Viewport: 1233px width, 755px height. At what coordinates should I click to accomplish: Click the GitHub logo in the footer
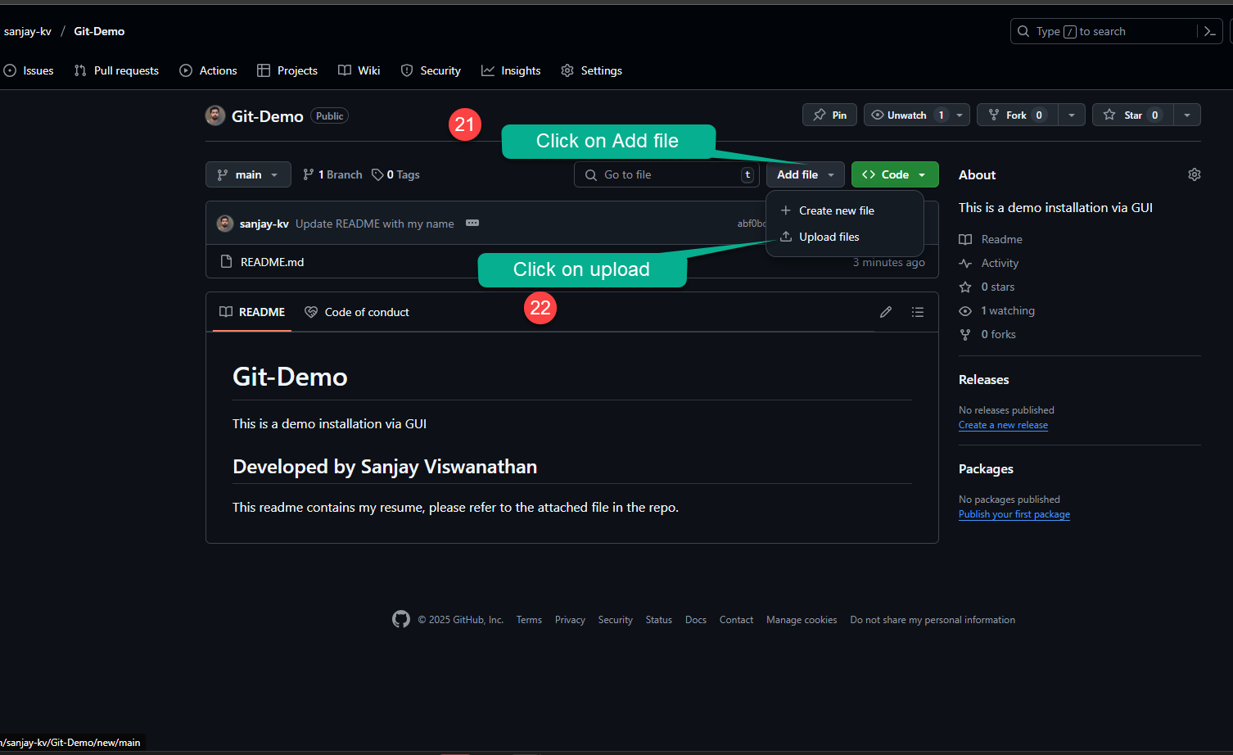point(401,619)
